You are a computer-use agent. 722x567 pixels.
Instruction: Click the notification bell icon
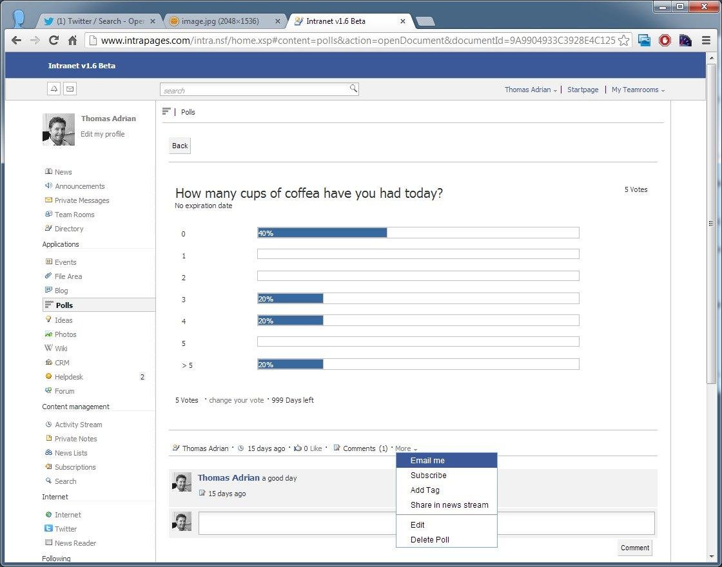coord(54,89)
